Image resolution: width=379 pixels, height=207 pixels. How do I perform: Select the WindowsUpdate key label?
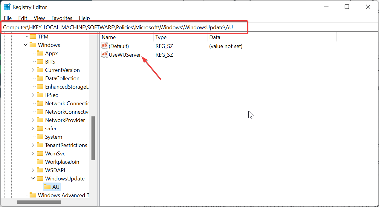[65, 179]
